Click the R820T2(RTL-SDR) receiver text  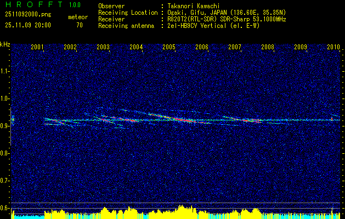point(227,19)
